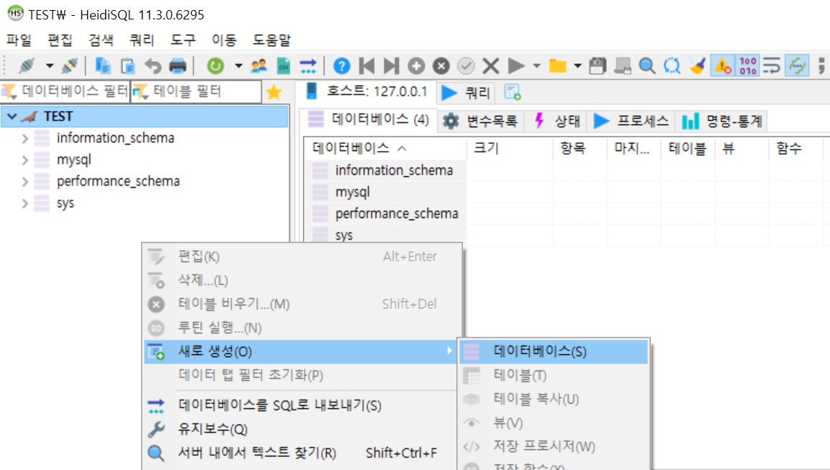Screen dimensions: 830x470
Task: Open the 검색 menu
Action: pyautogui.click(x=101, y=40)
